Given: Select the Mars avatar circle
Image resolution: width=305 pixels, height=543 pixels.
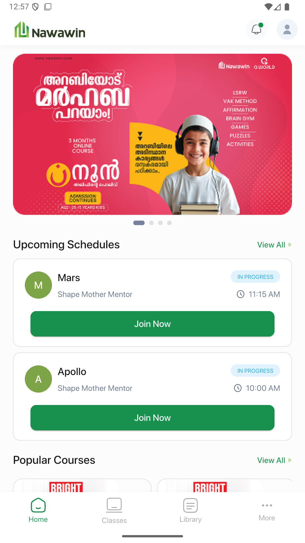Looking at the screenshot, I should [x=38, y=285].
